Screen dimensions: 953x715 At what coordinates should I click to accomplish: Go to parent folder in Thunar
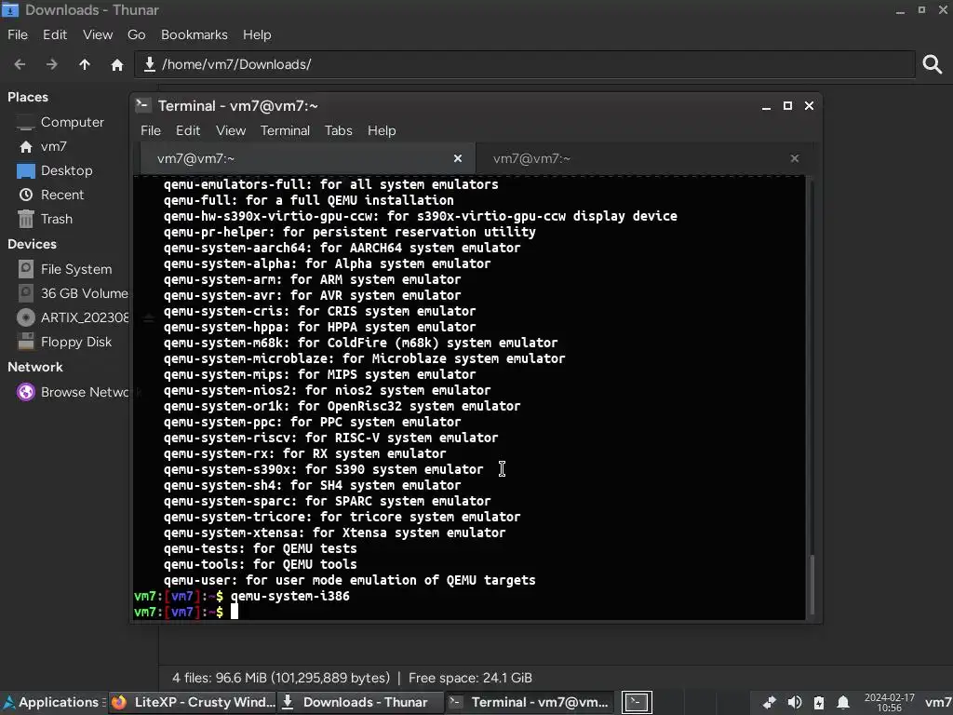85,64
